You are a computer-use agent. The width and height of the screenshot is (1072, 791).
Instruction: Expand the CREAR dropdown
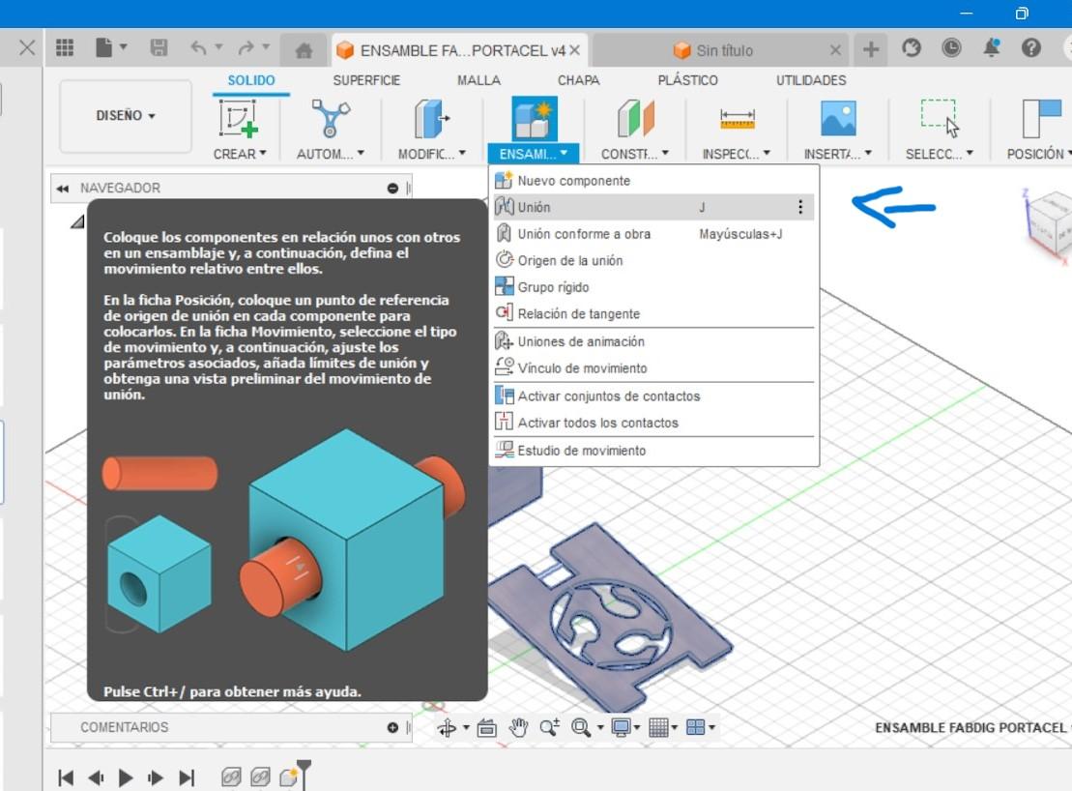click(240, 154)
